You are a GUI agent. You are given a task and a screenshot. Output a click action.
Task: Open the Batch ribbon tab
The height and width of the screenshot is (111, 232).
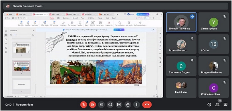tap(114, 18)
